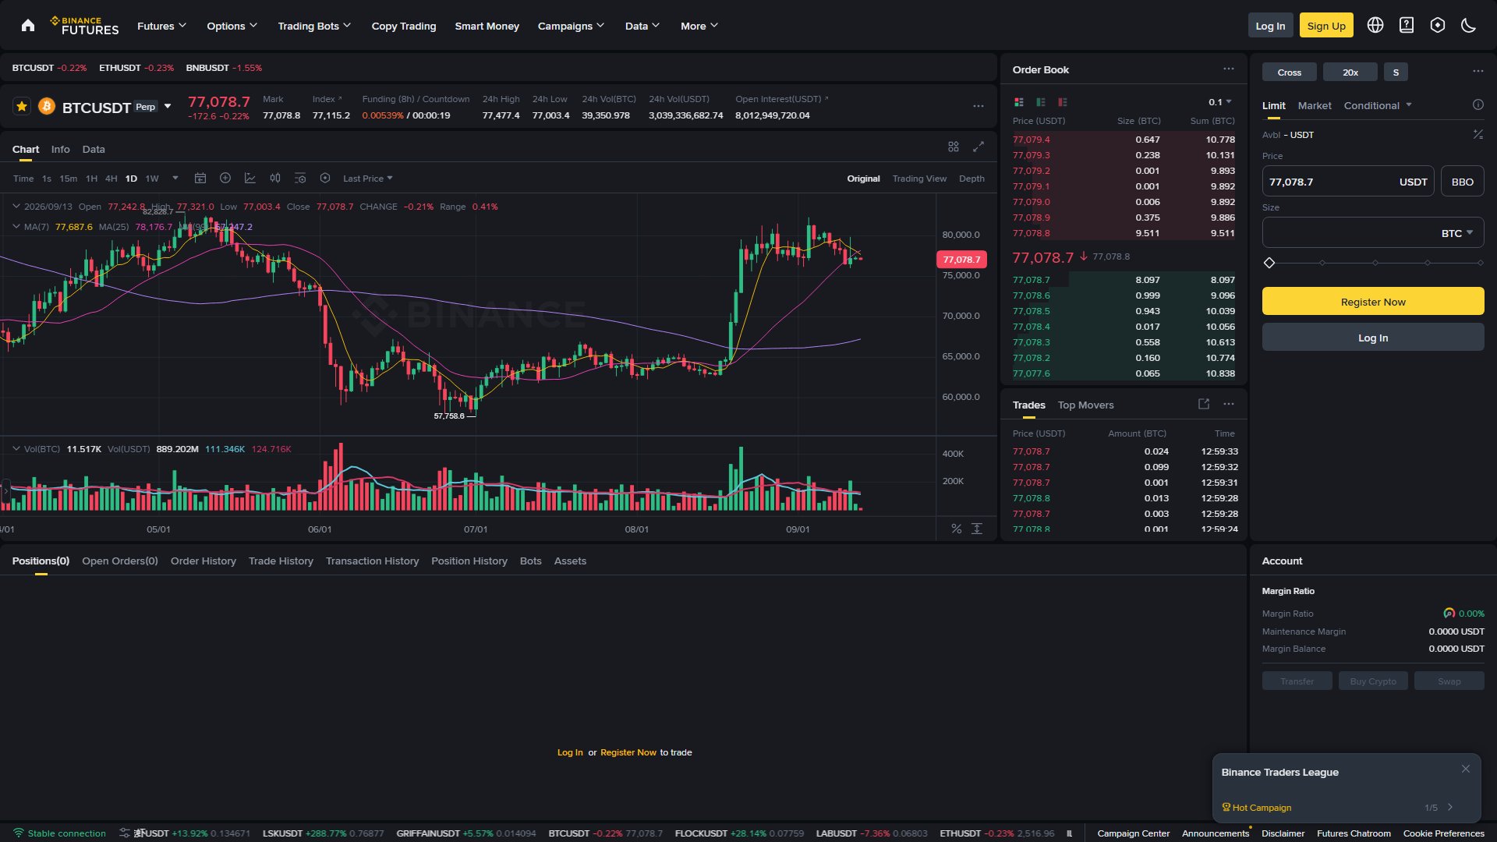Toggle percent scale on the chart axis
Viewport: 1497px width, 842px height.
tap(957, 529)
